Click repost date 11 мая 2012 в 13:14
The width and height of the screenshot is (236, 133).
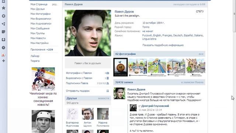tap(150, 110)
